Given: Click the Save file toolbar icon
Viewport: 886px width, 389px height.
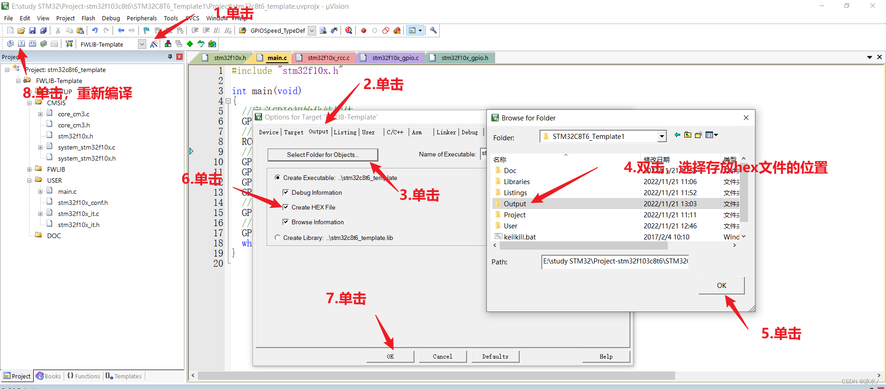Looking at the screenshot, I should click(32, 30).
